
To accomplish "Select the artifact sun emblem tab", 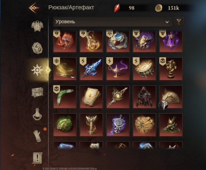I will (37, 70).
